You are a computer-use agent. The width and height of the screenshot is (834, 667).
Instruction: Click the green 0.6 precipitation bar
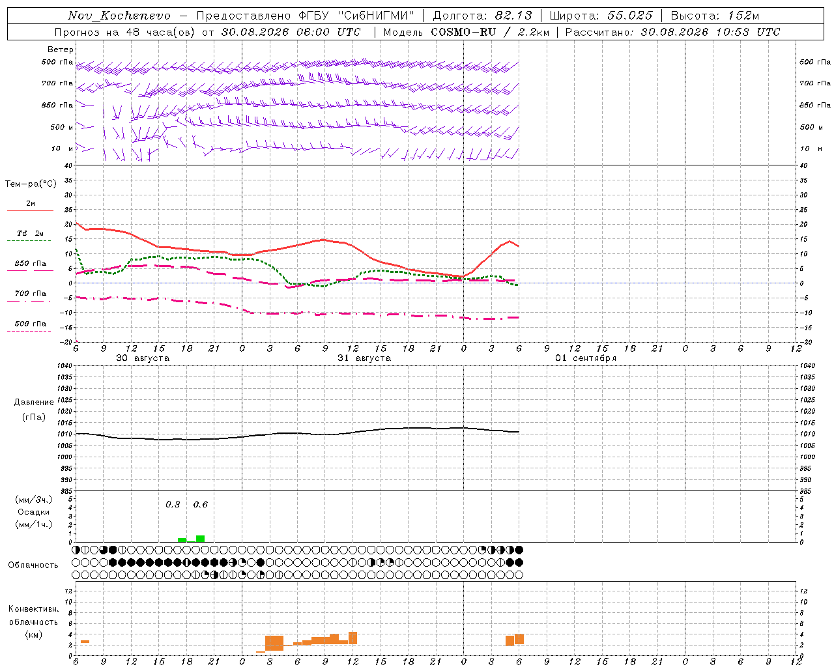(201, 539)
